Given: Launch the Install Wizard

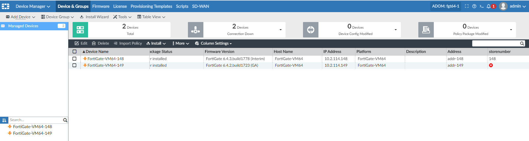Looking at the screenshot, I should (94, 17).
